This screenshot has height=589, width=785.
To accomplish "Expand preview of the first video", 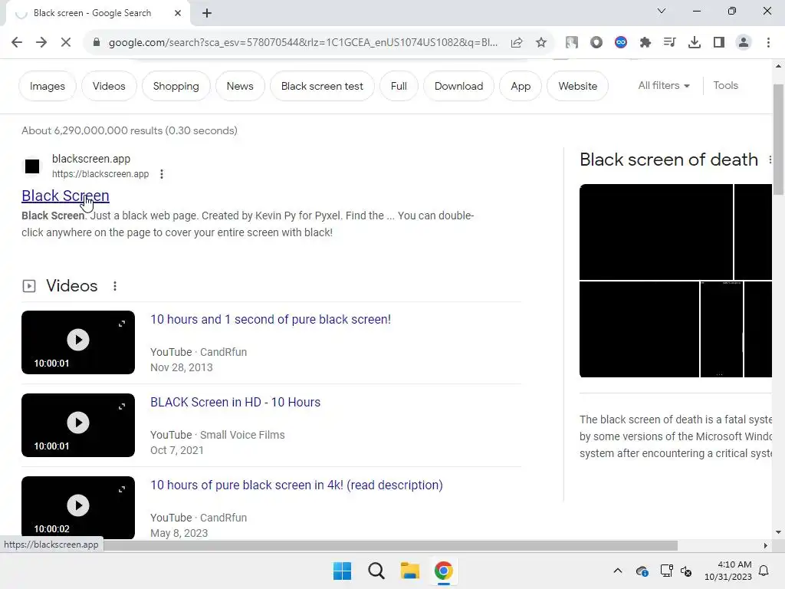I will [122, 324].
